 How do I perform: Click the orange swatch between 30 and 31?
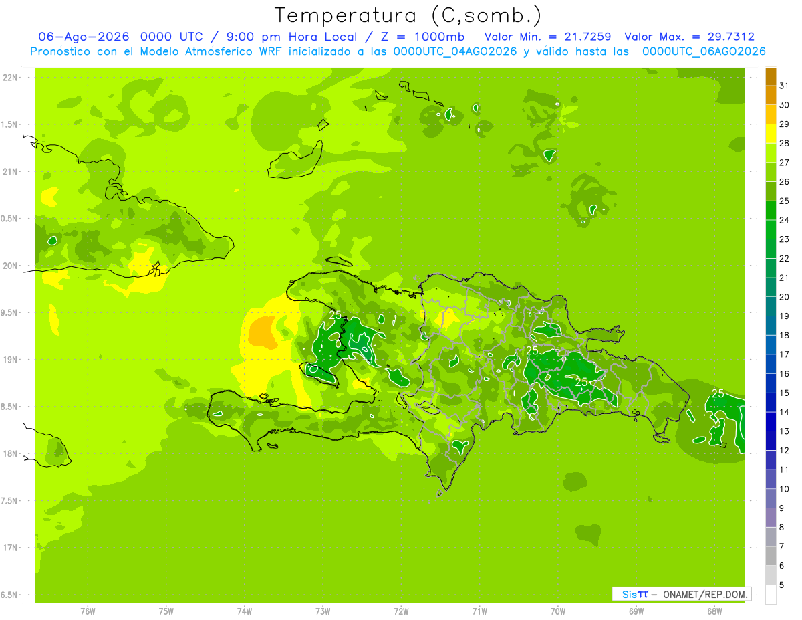(x=771, y=96)
